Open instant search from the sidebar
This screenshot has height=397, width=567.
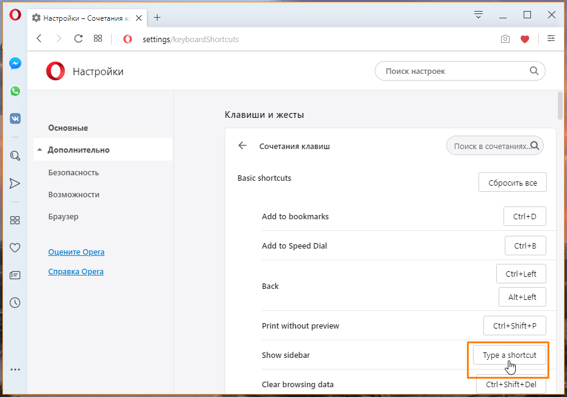coord(15,156)
